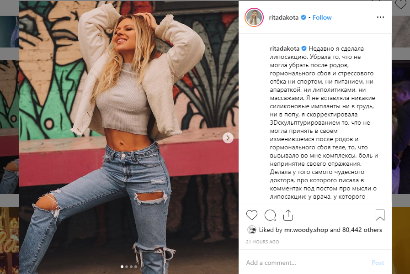Click the heart icon in the top-right corner

(x=400, y=4)
